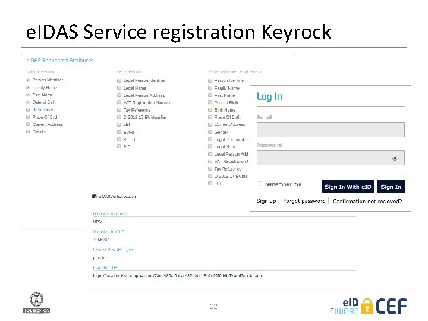The width and height of the screenshot is (428, 321).
Task: Check Representative's Family Name checkbox
Action: pos(210,88)
